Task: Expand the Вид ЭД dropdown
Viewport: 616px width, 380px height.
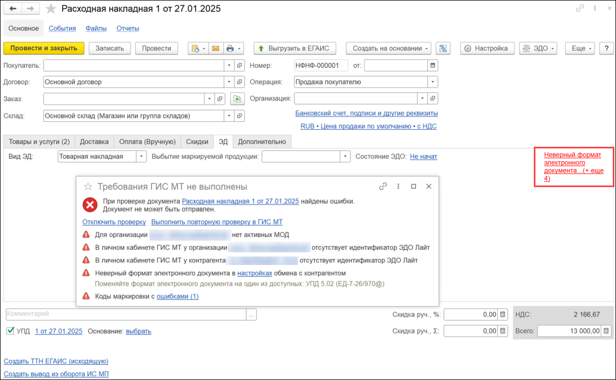Action: (x=142, y=156)
